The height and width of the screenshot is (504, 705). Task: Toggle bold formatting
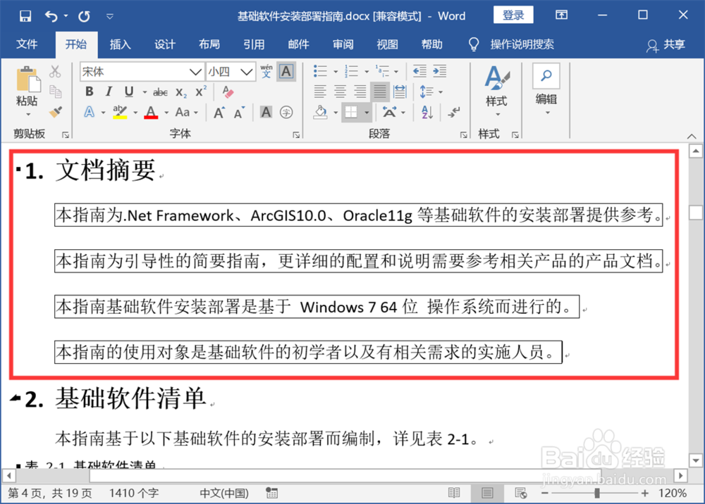[x=89, y=92]
